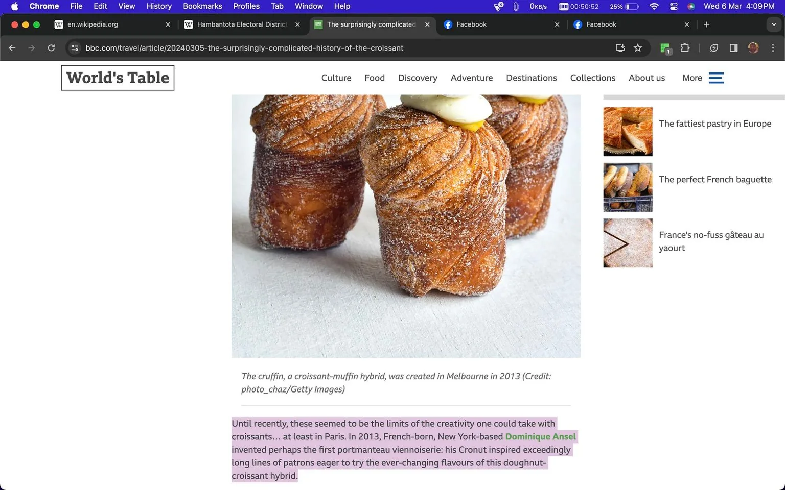Image resolution: width=785 pixels, height=490 pixels.
Task: Click the Wi-Fi icon in the menu bar
Action: click(654, 6)
